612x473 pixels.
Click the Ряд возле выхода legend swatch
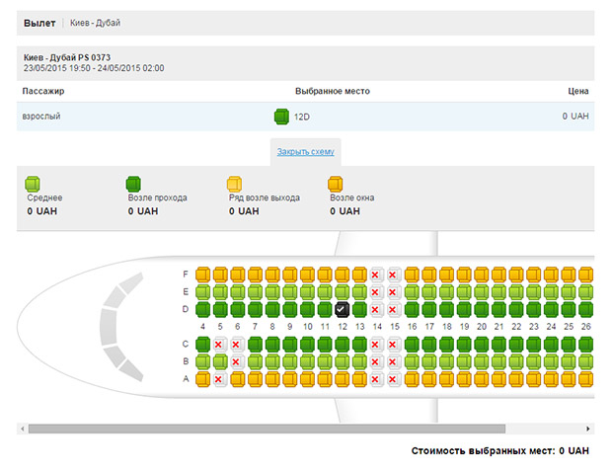pos(234,184)
